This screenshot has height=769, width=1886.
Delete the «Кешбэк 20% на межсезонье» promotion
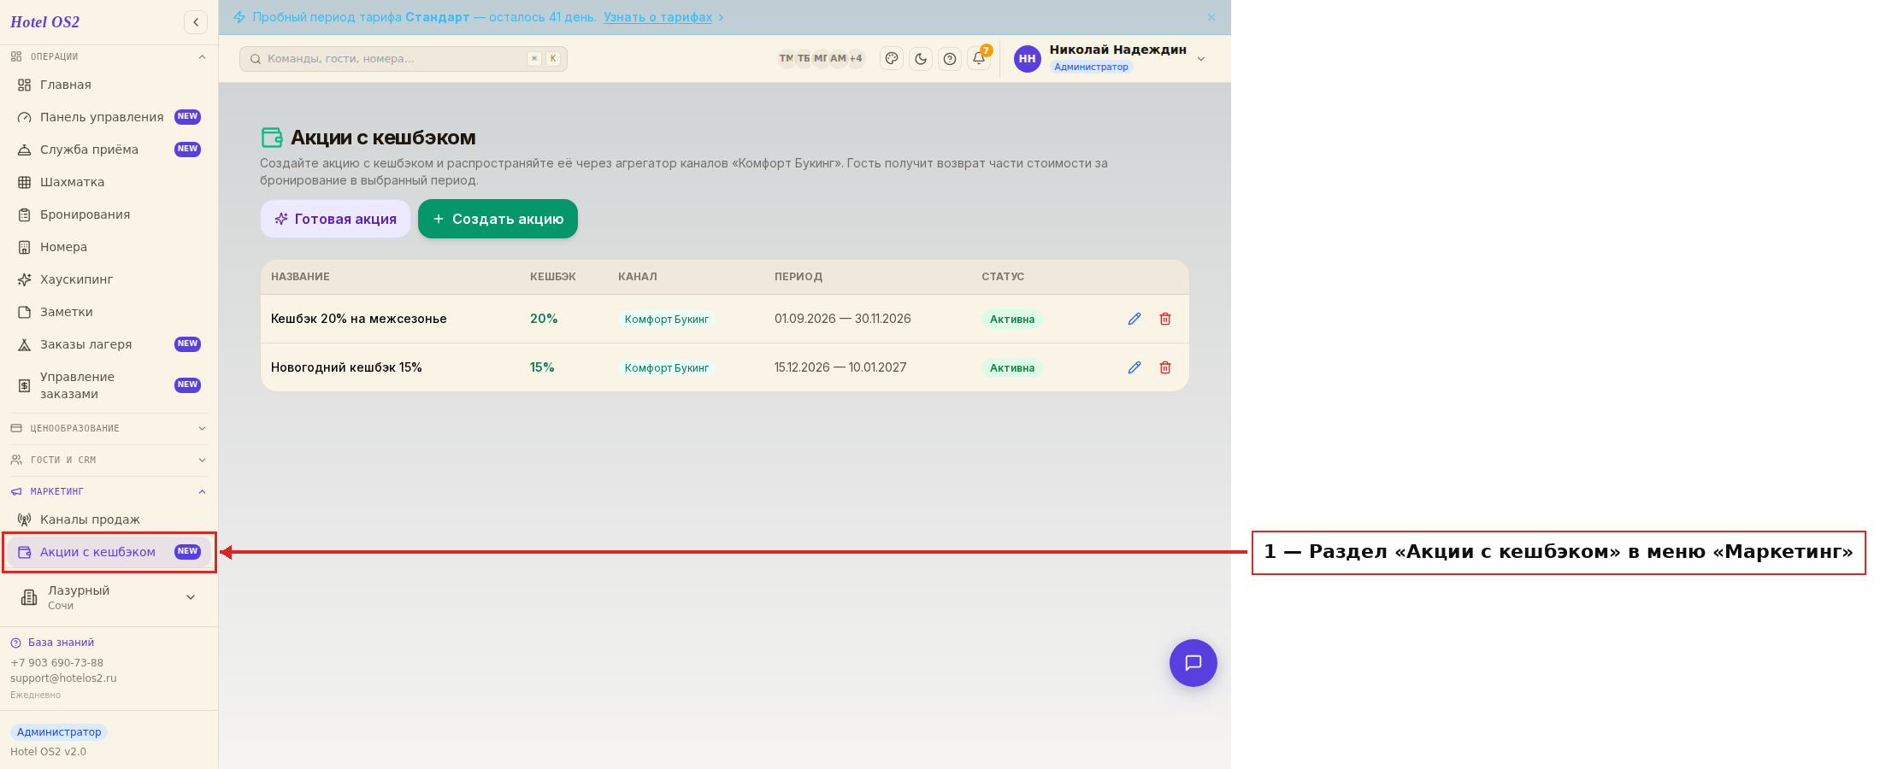(1165, 319)
